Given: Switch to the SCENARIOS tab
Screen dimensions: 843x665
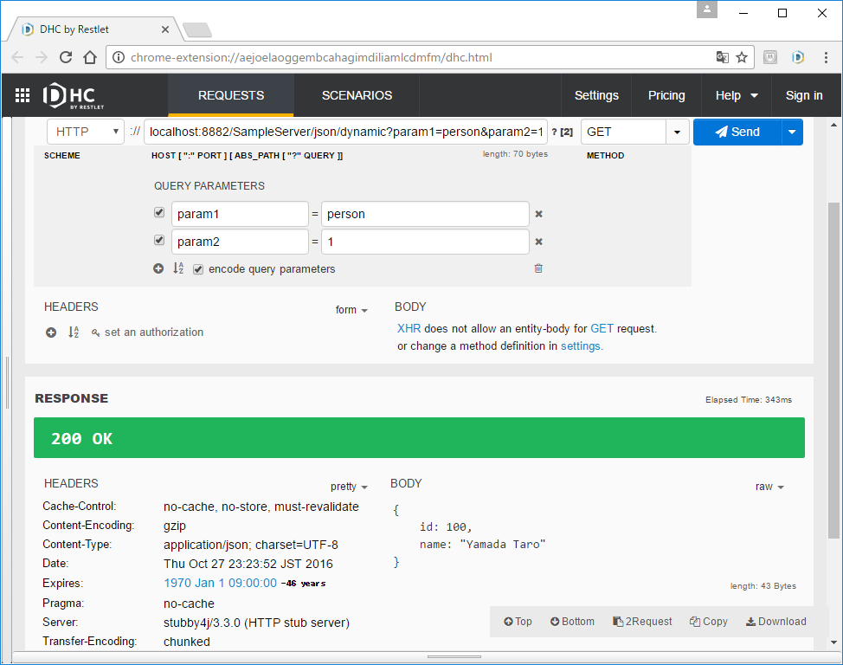Looking at the screenshot, I should [357, 95].
